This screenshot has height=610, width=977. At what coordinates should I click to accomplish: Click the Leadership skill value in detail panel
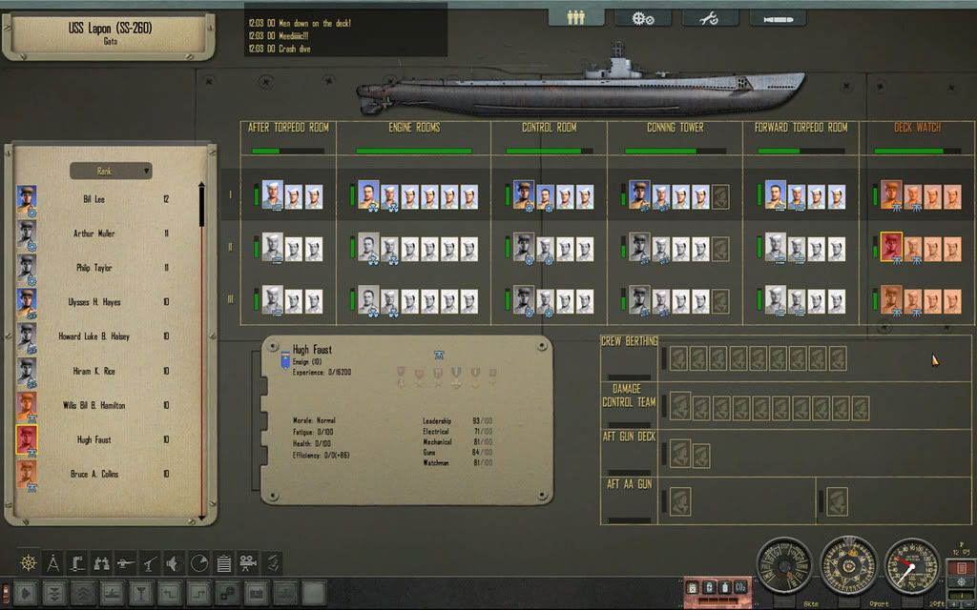(482, 420)
